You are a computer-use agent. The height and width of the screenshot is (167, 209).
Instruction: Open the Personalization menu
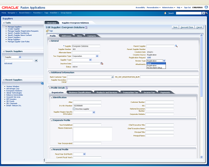tap(153, 8)
